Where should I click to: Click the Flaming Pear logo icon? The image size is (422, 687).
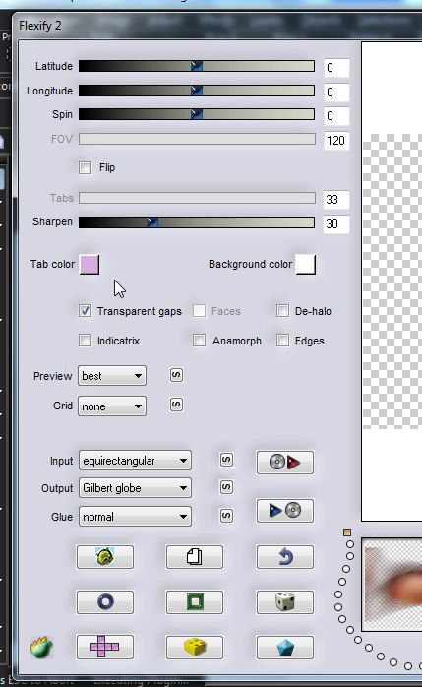click(x=41, y=647)
